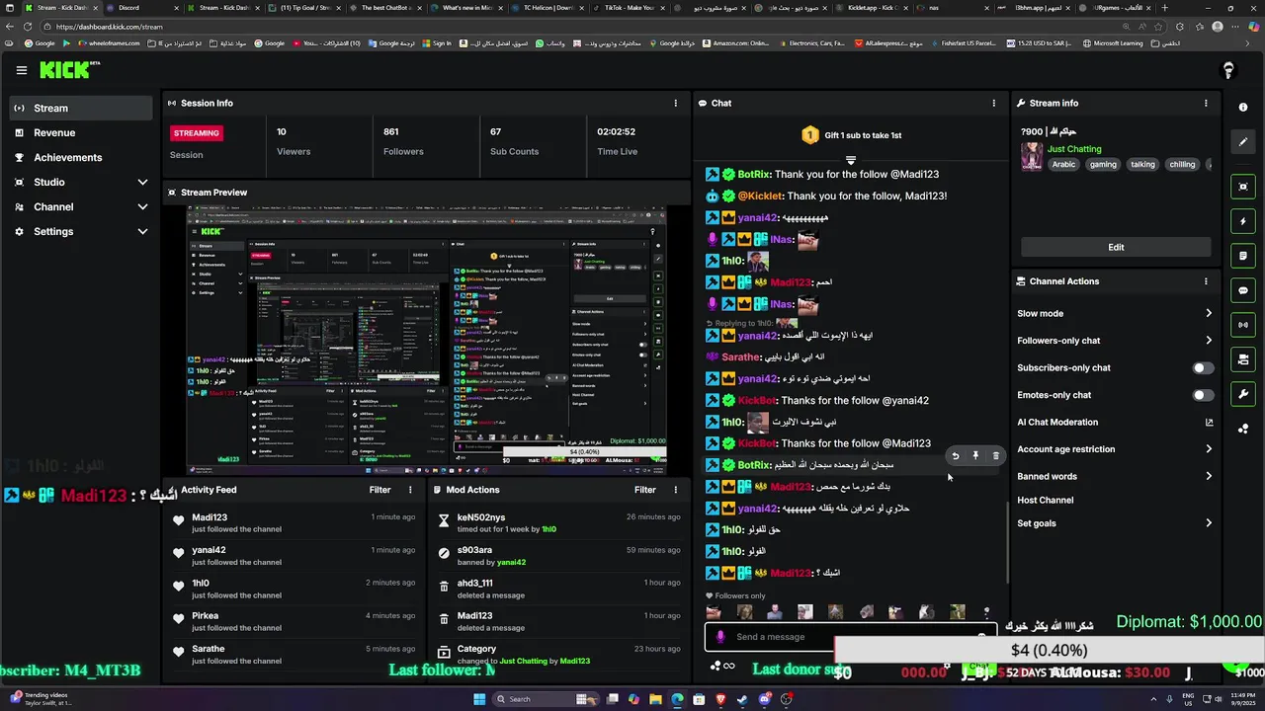Viewport: 1265px width, 711px height.
Task: Click the heart icon beside Madi123 follow
Action: tap(179, 521)
